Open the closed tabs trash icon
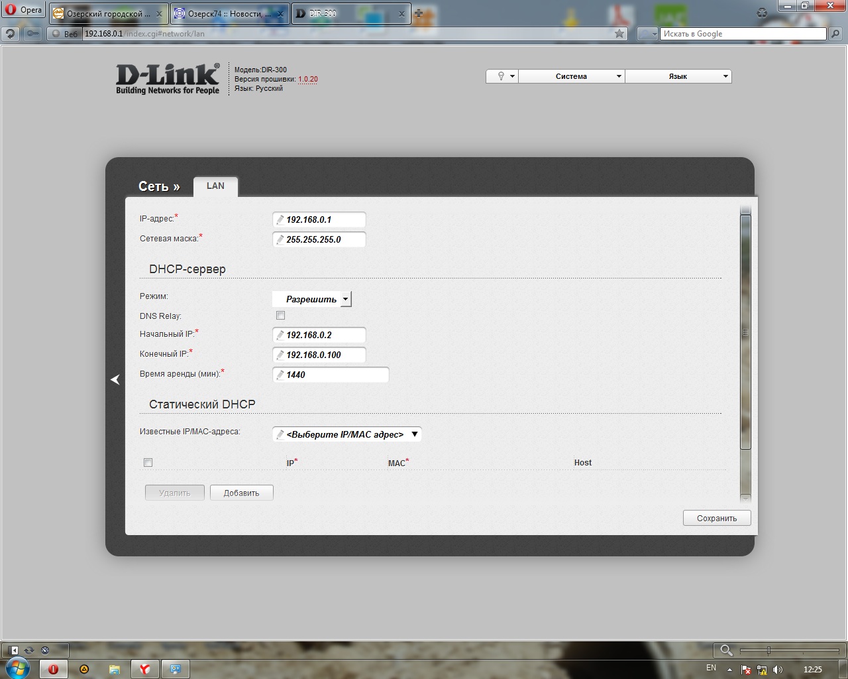 (x=763, y=13)
